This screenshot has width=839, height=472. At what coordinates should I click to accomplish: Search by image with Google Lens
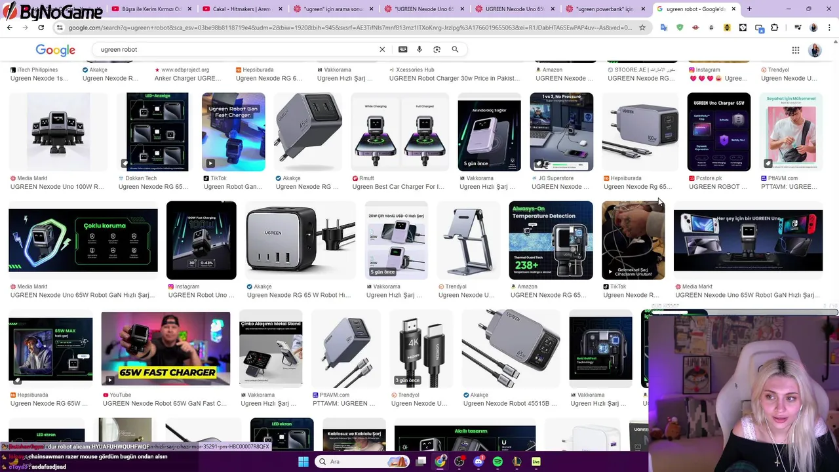[437, 49]
